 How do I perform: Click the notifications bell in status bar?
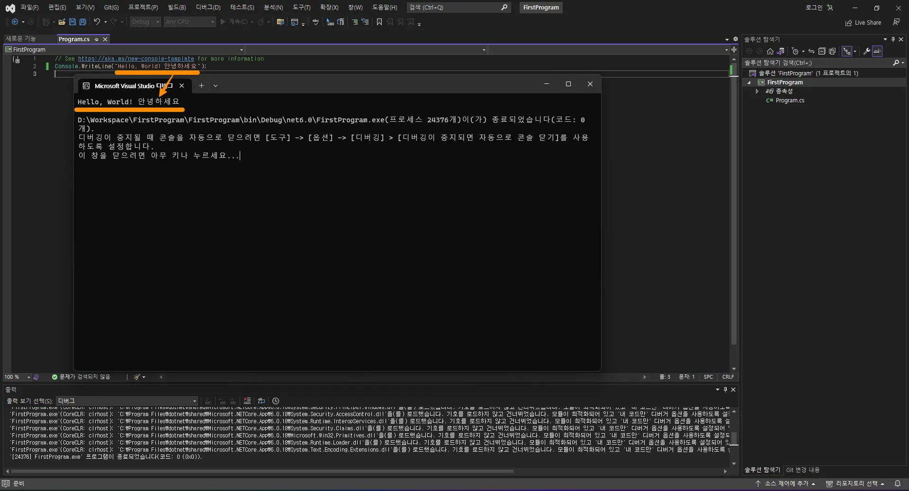898,483
